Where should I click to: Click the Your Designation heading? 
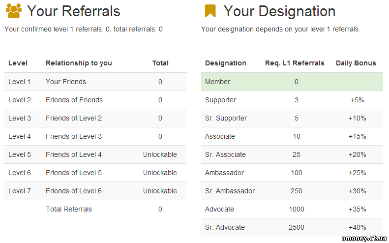pyautogui.click(x=280, y=11)
